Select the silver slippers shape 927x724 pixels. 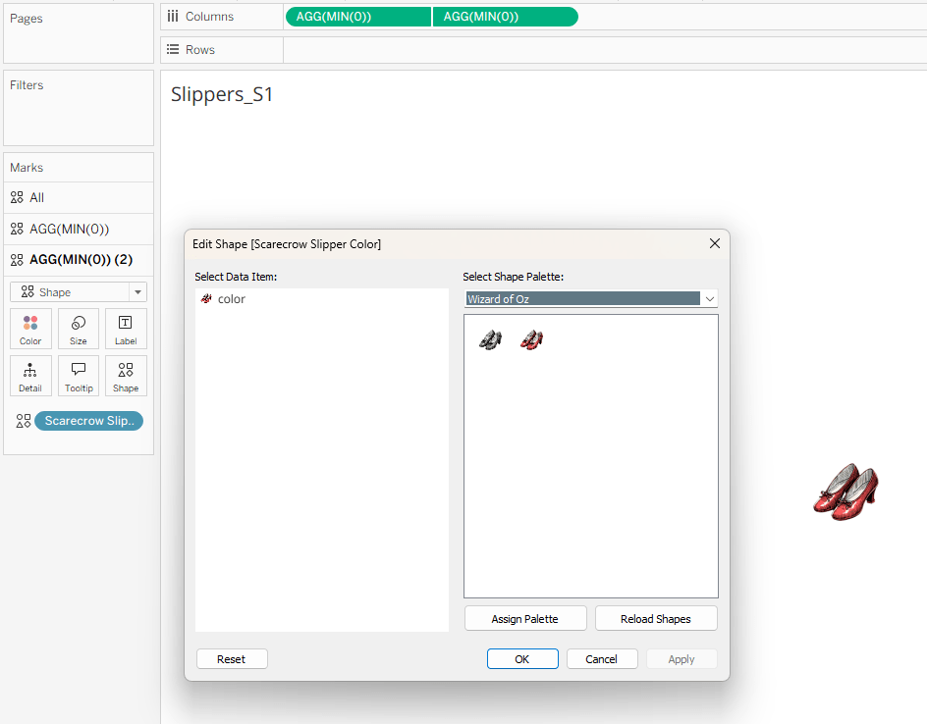tap(490, 339)
